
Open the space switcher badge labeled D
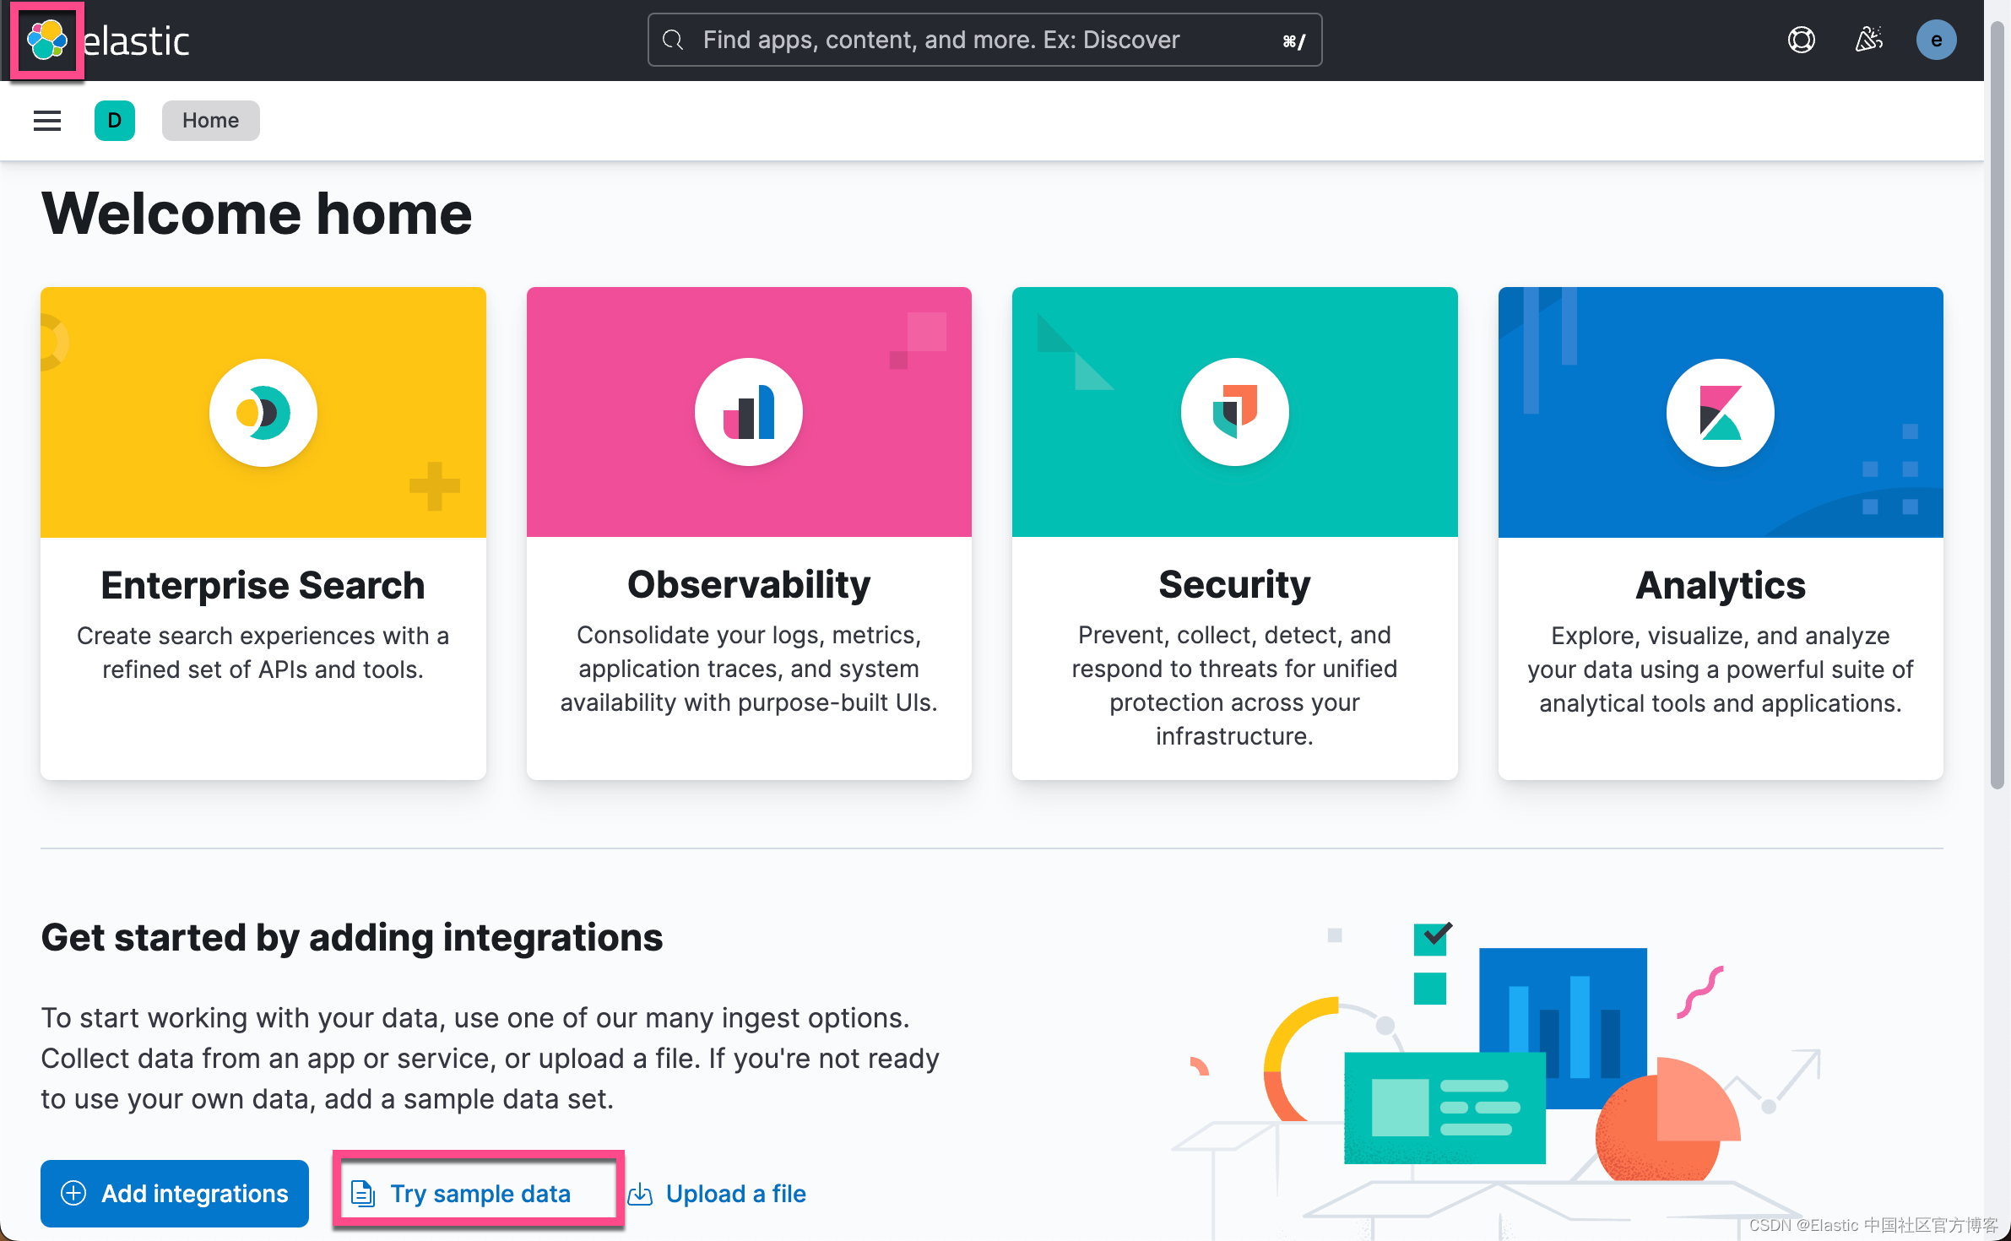(x=115, y=121)
